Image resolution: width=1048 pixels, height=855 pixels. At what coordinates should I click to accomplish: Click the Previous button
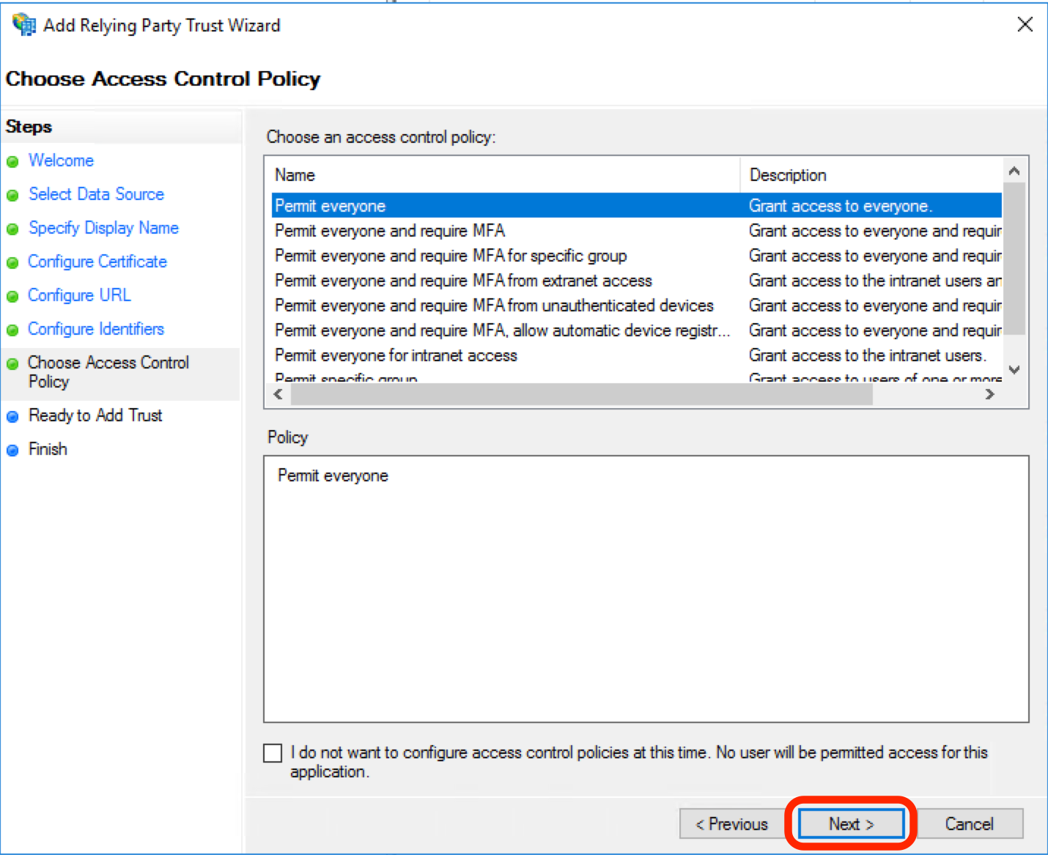[731, 823]
